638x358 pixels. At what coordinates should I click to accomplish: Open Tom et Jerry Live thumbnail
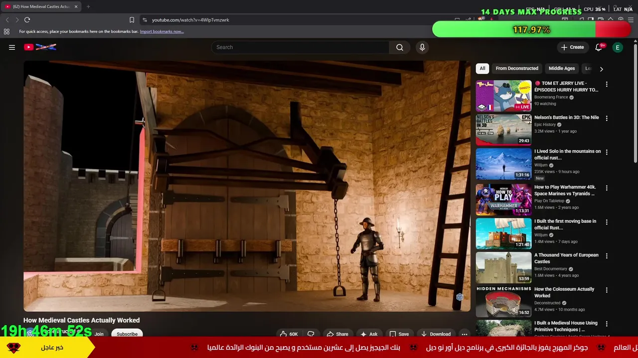503,96
